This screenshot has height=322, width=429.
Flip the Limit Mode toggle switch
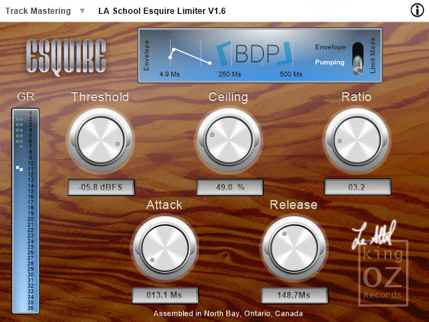357,58
